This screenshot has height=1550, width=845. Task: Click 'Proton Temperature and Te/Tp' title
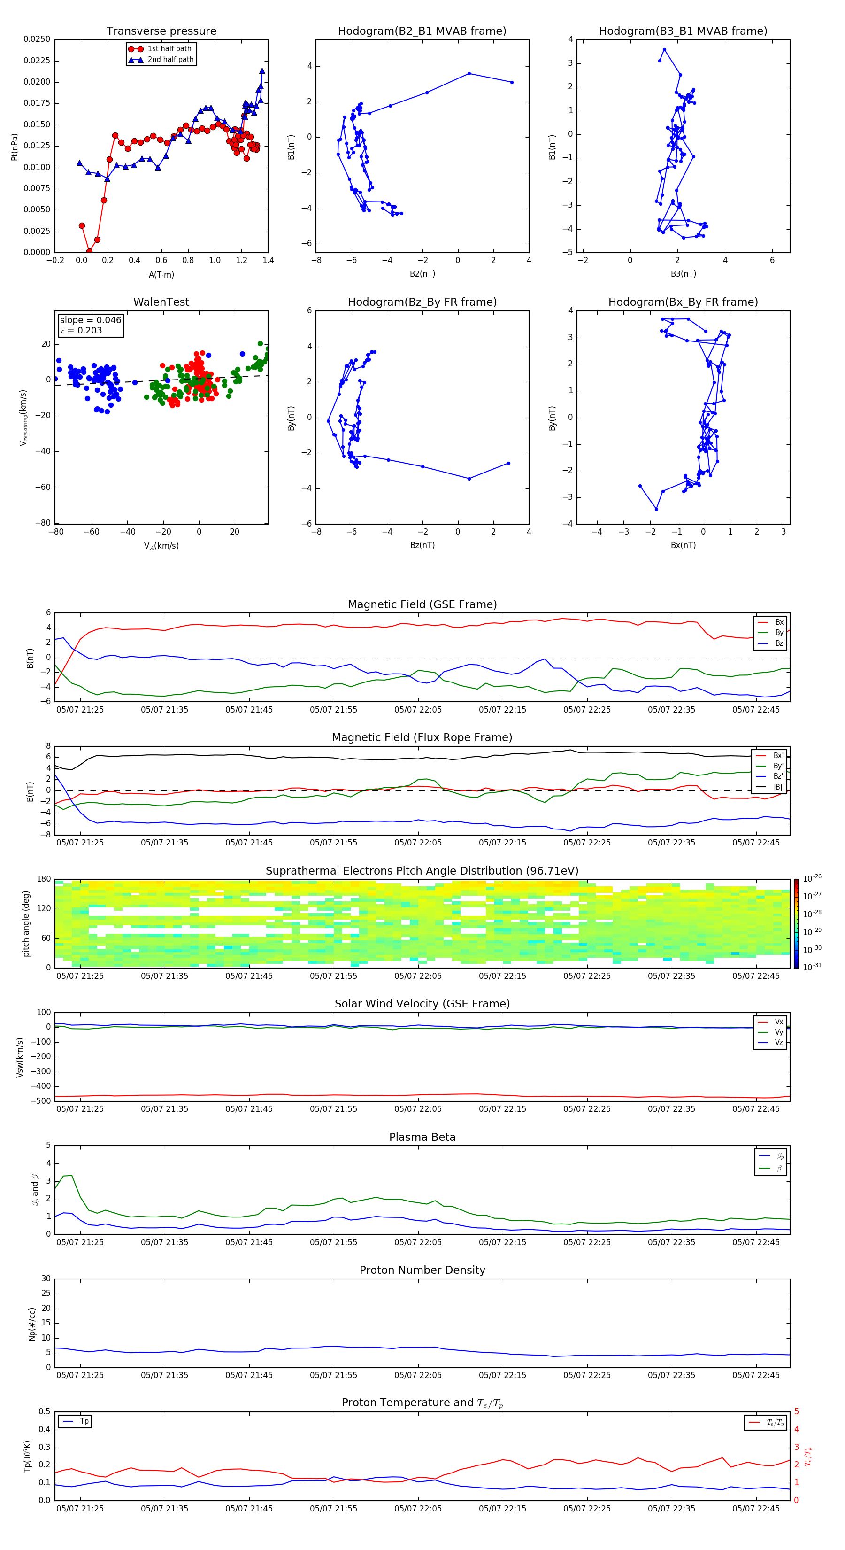tap(422, 1403)
